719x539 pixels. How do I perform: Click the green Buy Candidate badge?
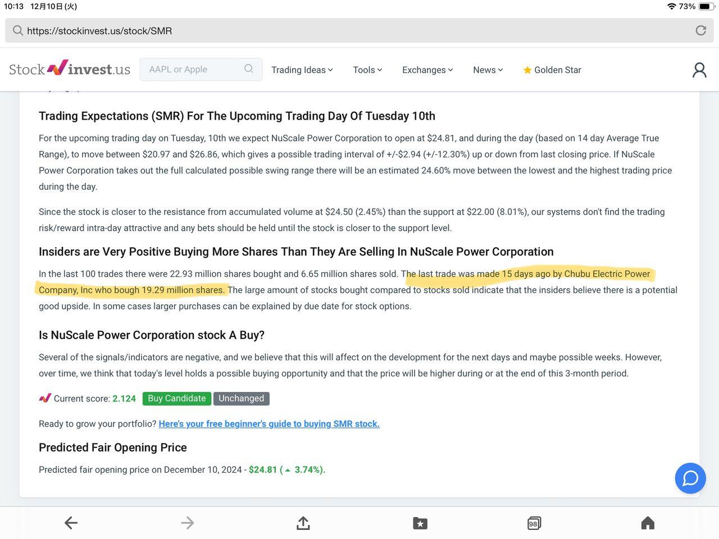coord(177,399)
